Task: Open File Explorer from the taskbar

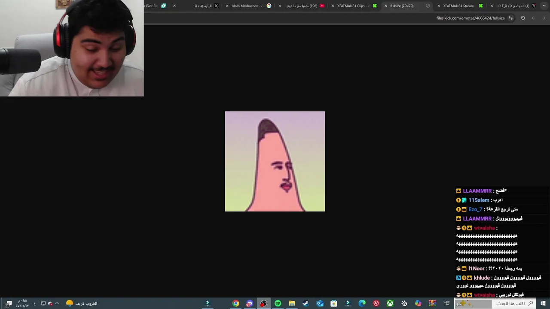Action: pyautogui.click(x=292, y=303)
